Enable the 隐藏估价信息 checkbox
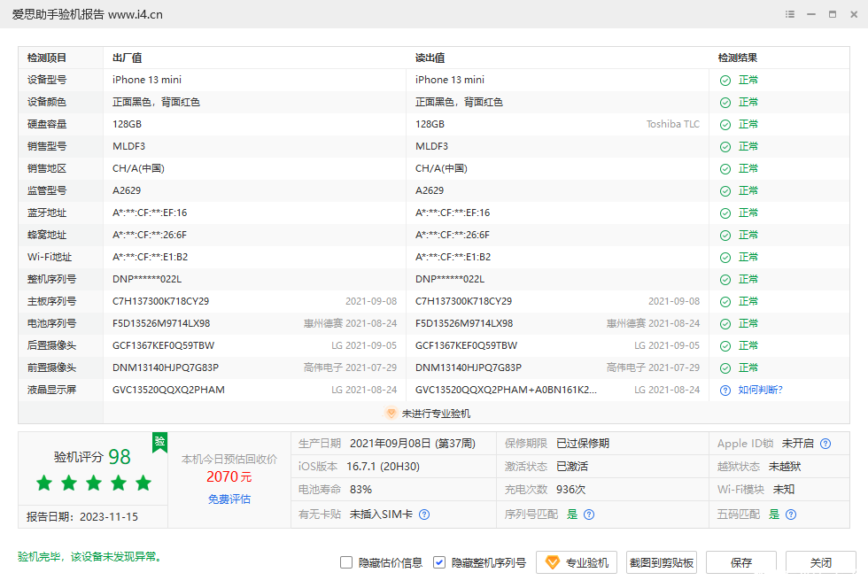This screenshot has height=588, width=868. coord(346,562)
